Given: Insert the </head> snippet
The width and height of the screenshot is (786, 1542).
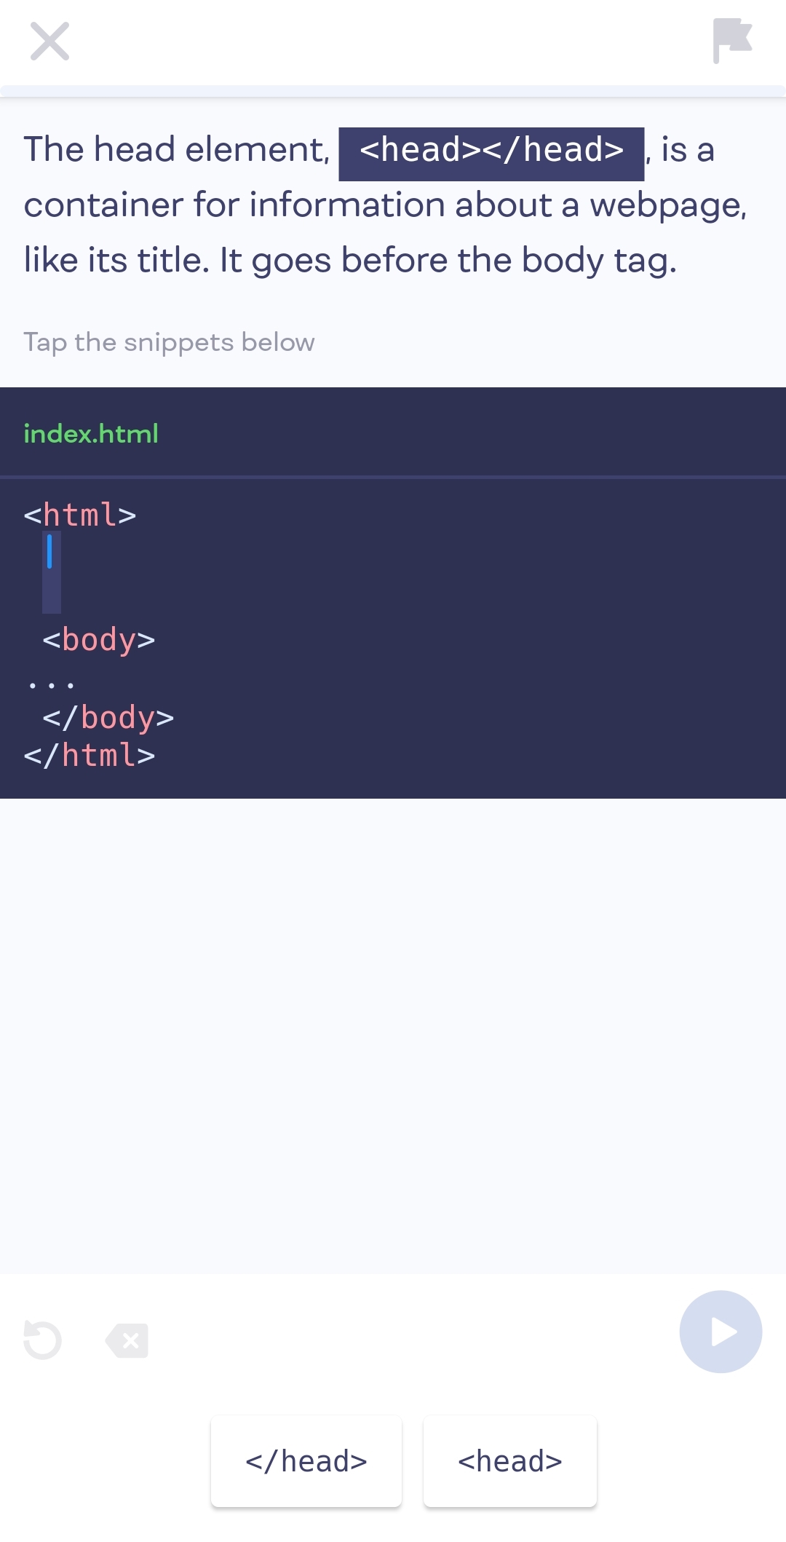Looking at the screenshot, I should pyautogui.click(x=306, y=1461).
